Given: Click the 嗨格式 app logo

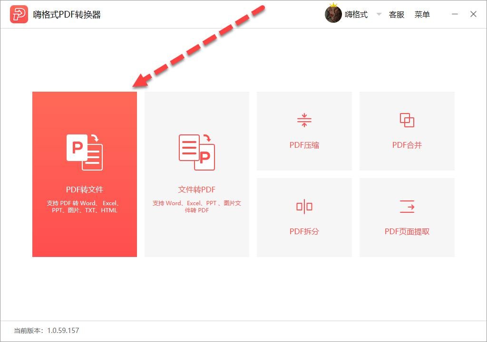Looking at the screenshot, I should (19, 14).
